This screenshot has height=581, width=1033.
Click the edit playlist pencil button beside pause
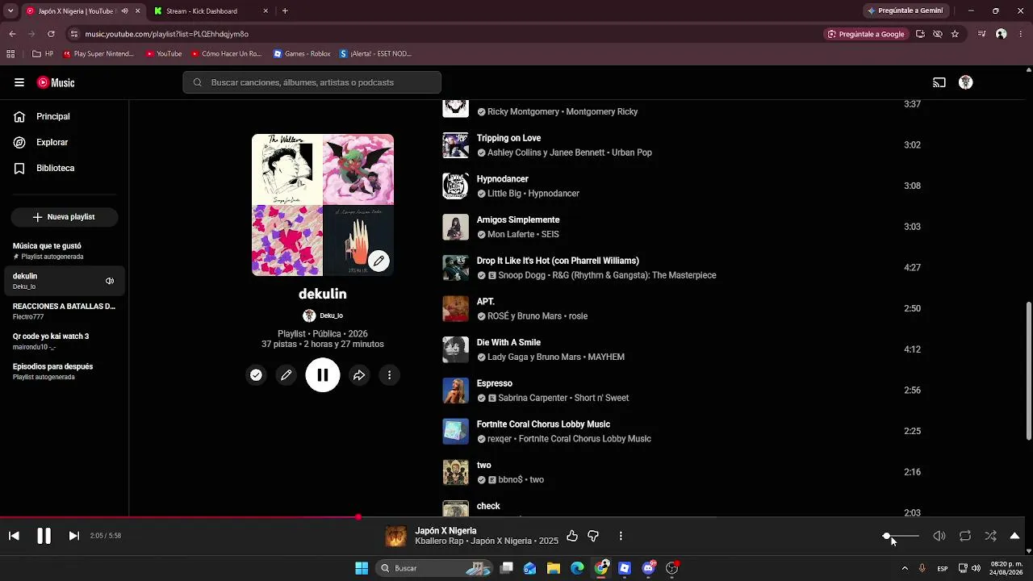click(286, 375)
